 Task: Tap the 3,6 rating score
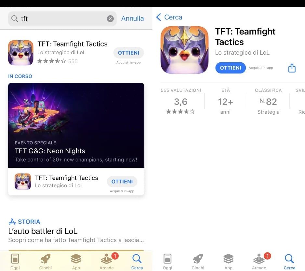[x=181, y=102]
